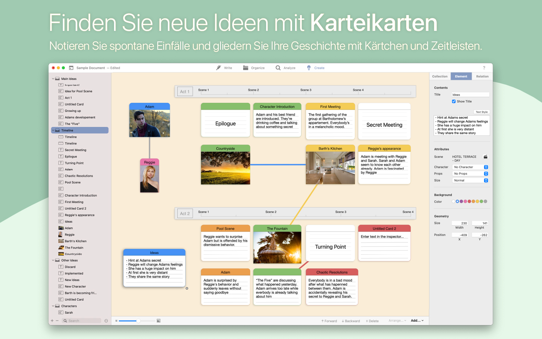
Task: Click the card icon next to Growing up
Action: pos(61,111)
